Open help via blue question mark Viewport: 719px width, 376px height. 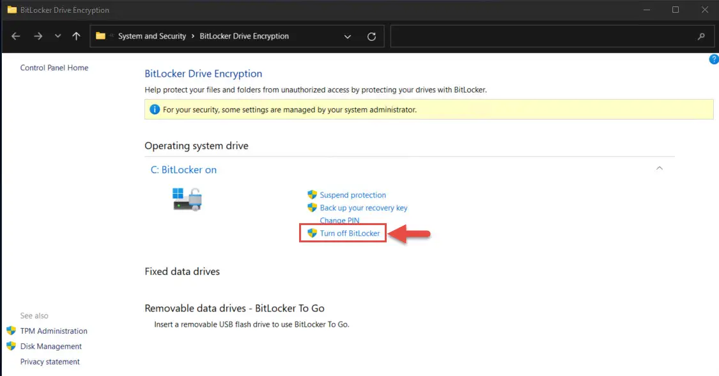713,59
